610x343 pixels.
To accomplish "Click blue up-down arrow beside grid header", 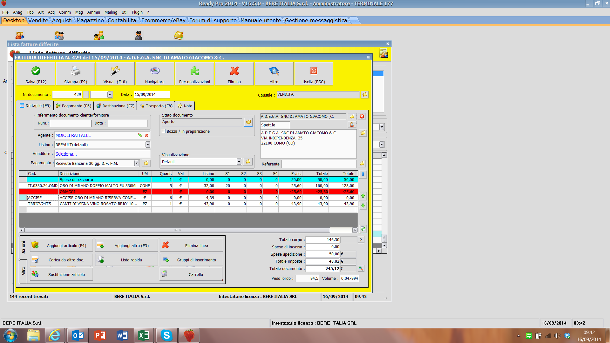I will coord(363,174).
